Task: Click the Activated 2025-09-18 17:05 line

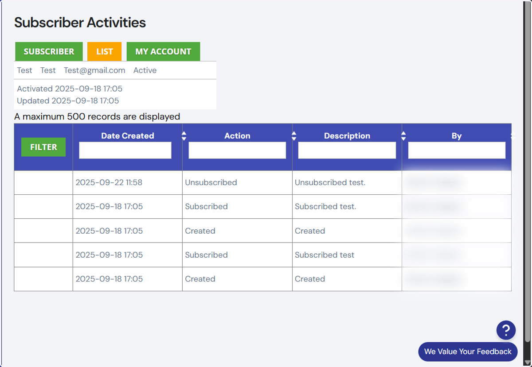Action: [x=70, y=89]
